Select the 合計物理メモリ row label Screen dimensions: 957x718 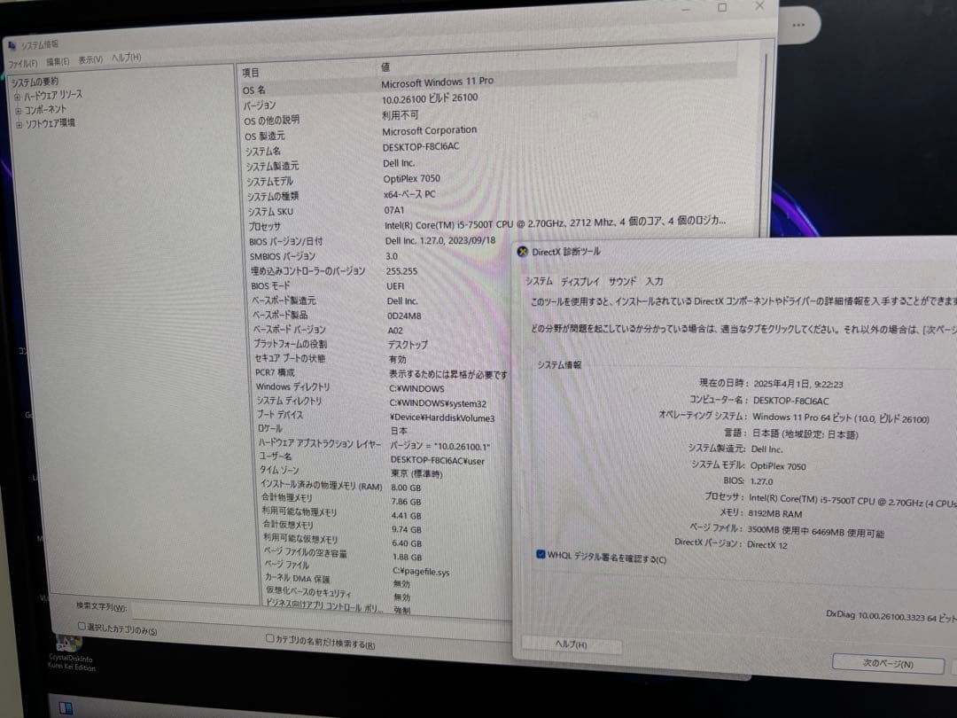click(x=287, y=497)
